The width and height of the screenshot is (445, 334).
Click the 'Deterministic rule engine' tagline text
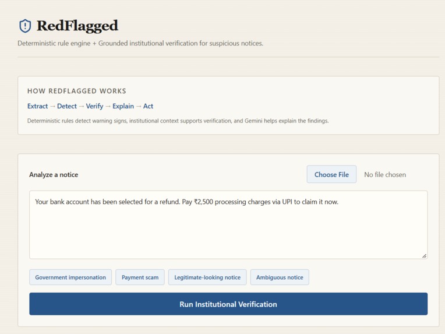140,44
